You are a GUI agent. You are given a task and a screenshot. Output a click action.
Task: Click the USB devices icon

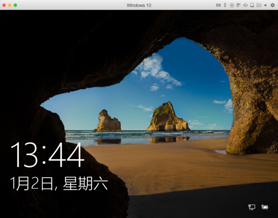tap(225, 5)
